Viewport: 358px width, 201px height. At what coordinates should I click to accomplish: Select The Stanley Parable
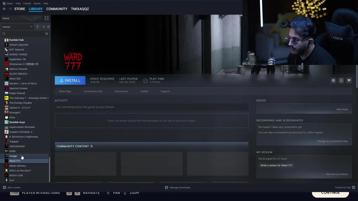point(20,103)
